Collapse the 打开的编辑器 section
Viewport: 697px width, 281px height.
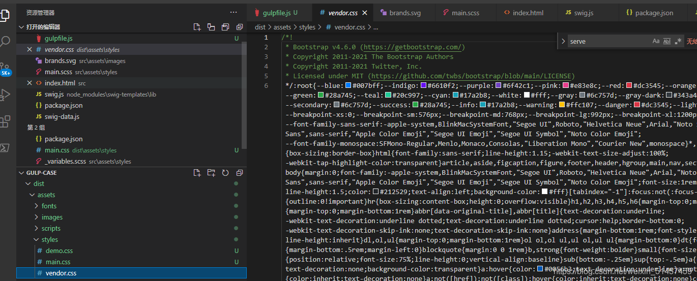[21, 27]
